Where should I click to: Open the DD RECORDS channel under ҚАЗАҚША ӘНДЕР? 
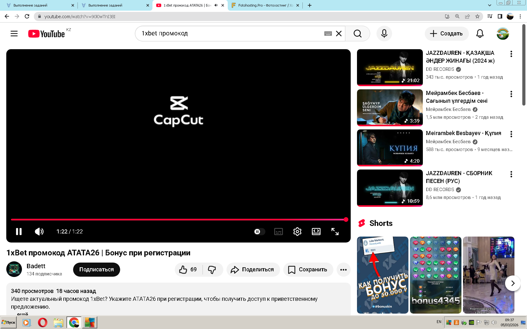tap(440, 69)
